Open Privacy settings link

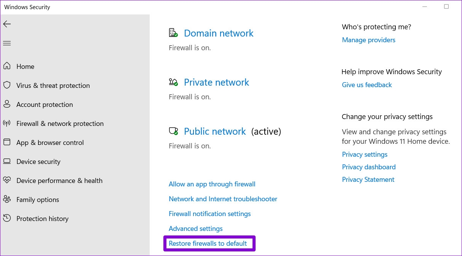[x=364, y=154]
